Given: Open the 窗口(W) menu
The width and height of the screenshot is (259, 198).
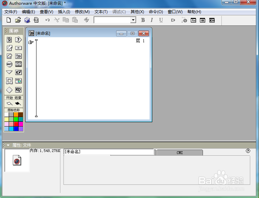Looking at the screenshot, I should [x=175, y=12].
